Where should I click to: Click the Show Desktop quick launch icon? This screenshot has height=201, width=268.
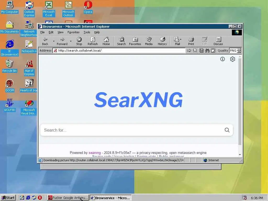[22, 198]
